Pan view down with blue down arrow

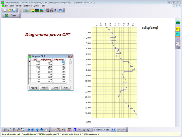pos(42,130)
